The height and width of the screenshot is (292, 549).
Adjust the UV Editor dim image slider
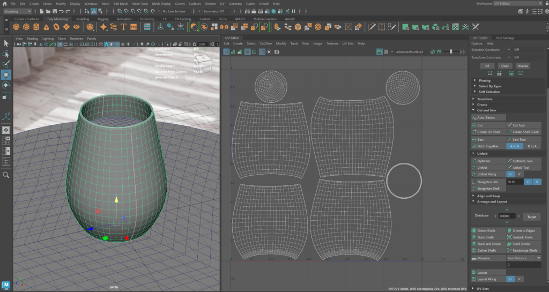(451, 52)
